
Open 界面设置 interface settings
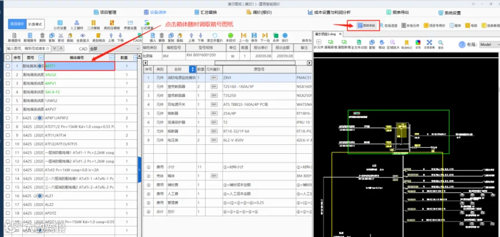coord(130,24)
